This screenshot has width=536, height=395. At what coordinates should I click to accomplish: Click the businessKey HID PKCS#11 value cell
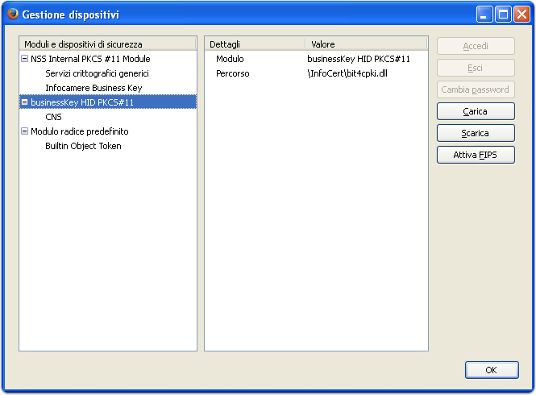pyautogui.click(x=359, y=59)
